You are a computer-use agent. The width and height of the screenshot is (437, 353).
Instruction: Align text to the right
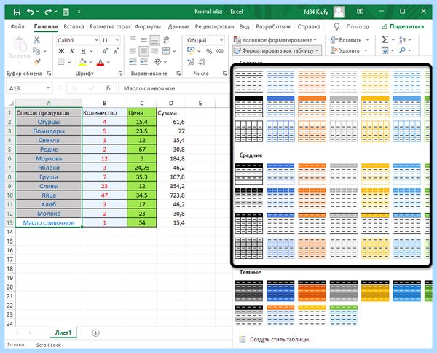[x=154, y=51]
